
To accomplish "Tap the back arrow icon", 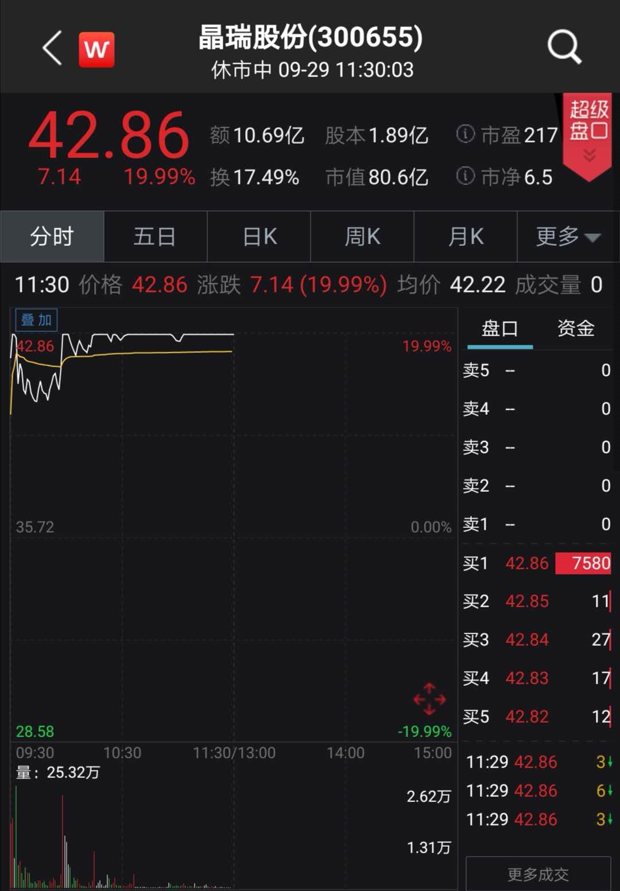I will click(52, 48).
